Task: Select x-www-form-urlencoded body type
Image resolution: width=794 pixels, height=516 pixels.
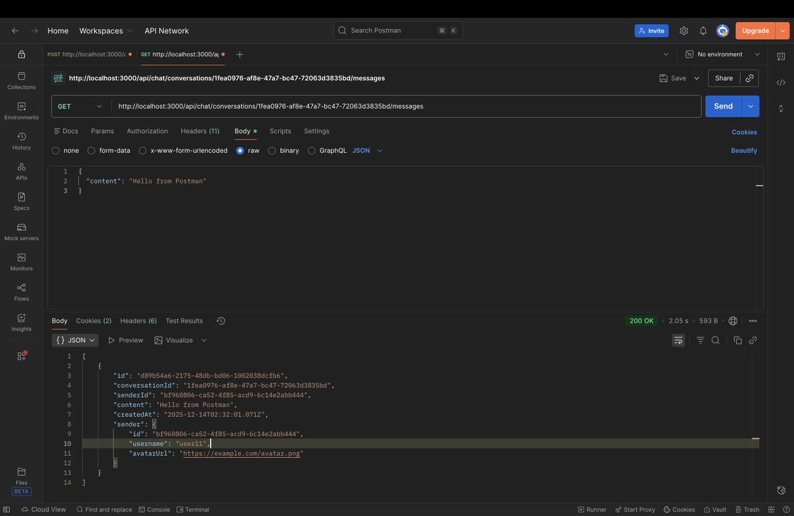Action: point(183,151)
